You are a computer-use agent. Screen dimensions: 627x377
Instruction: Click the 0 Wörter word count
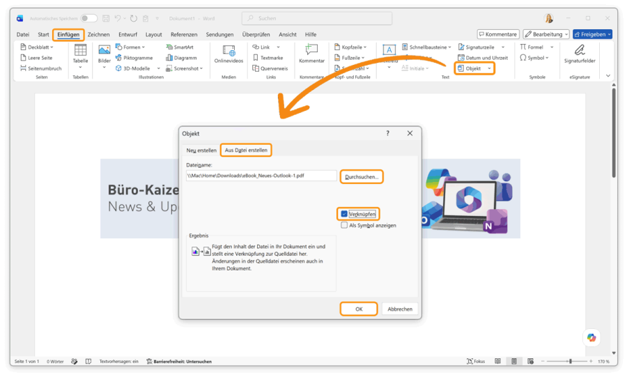pyautogui.click(x=55, y=362)
